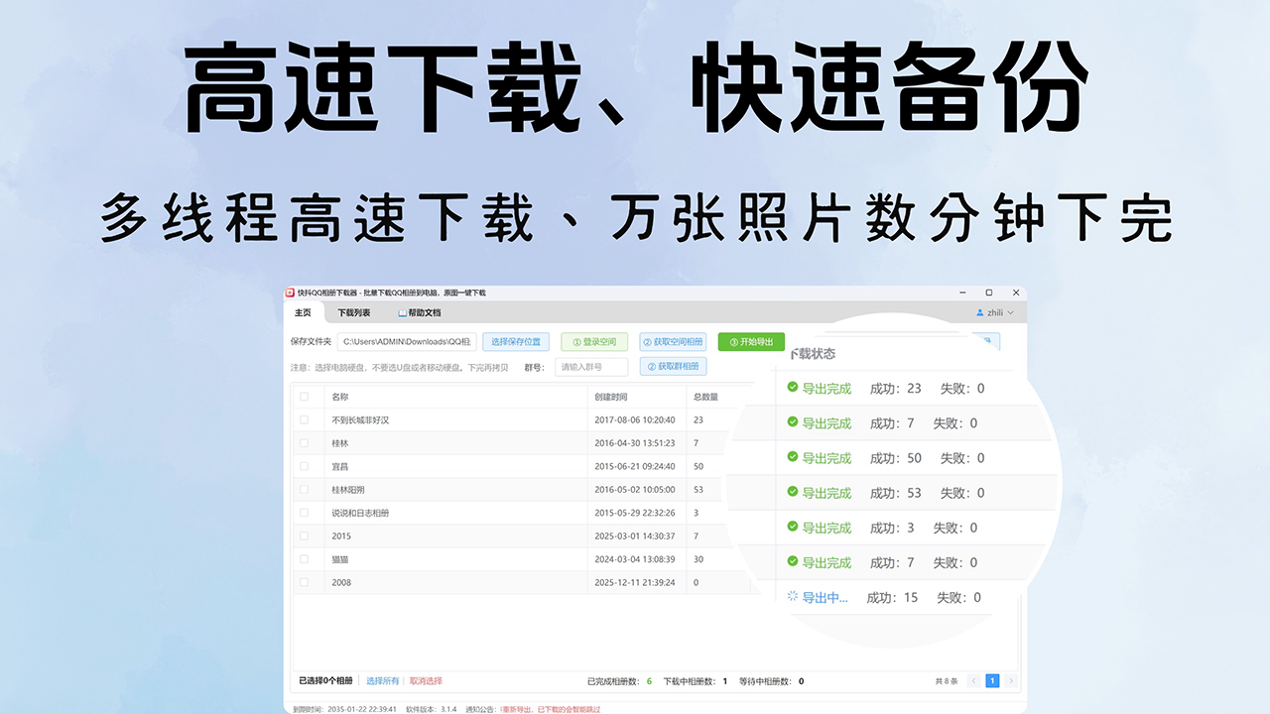Check the select-all checkbox in table header
This screenshot has width=1270, height=714.
[304, 397]
